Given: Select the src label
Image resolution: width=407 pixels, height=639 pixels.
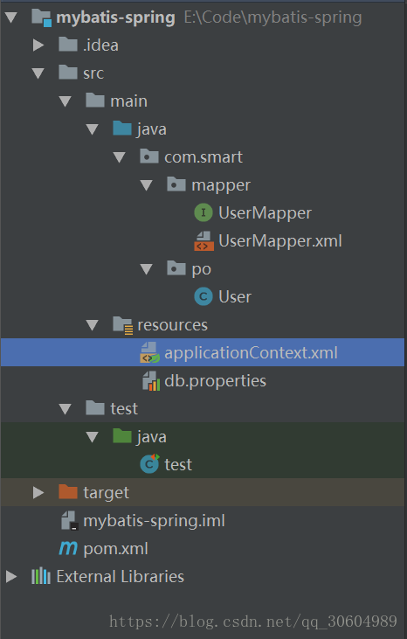Looking at the screenshot, I should 93,73.
